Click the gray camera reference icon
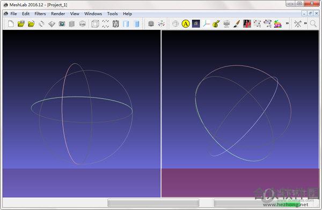 click(x=226, y=24)
